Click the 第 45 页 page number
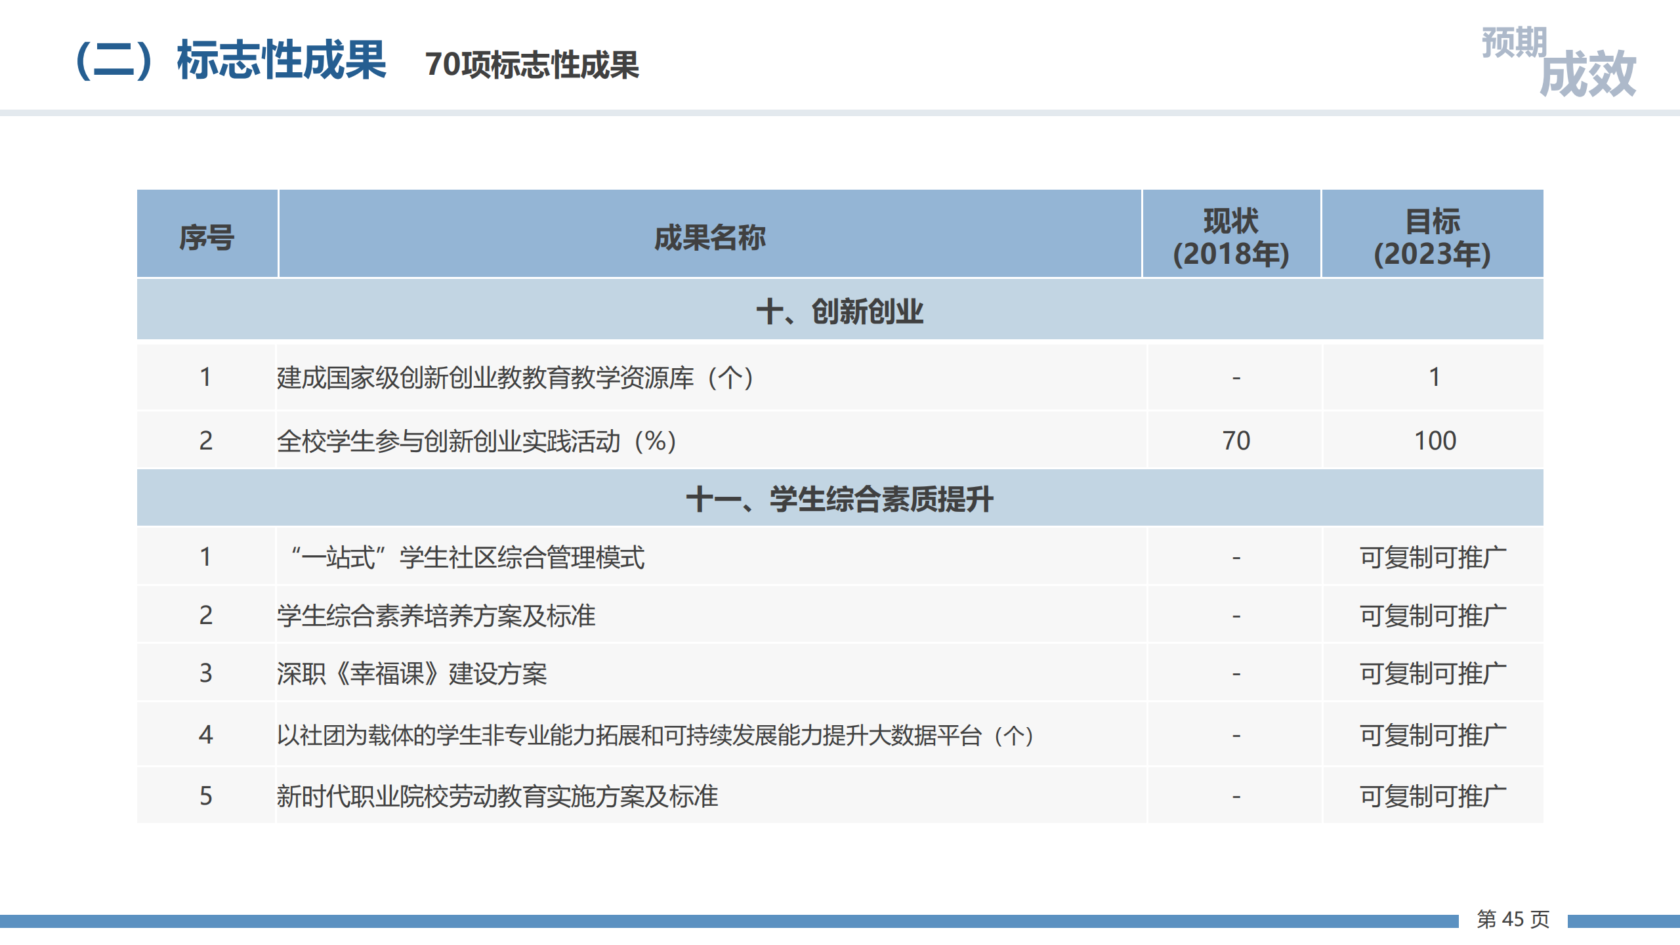 [x=1513, y=919]
